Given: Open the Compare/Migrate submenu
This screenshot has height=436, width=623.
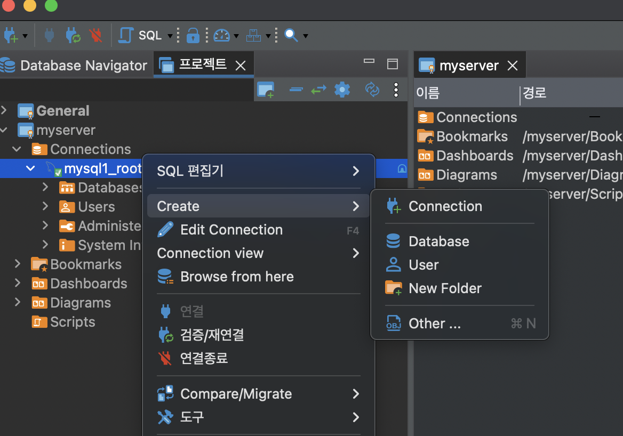Looking at the screenshot, I should point(258,394).
